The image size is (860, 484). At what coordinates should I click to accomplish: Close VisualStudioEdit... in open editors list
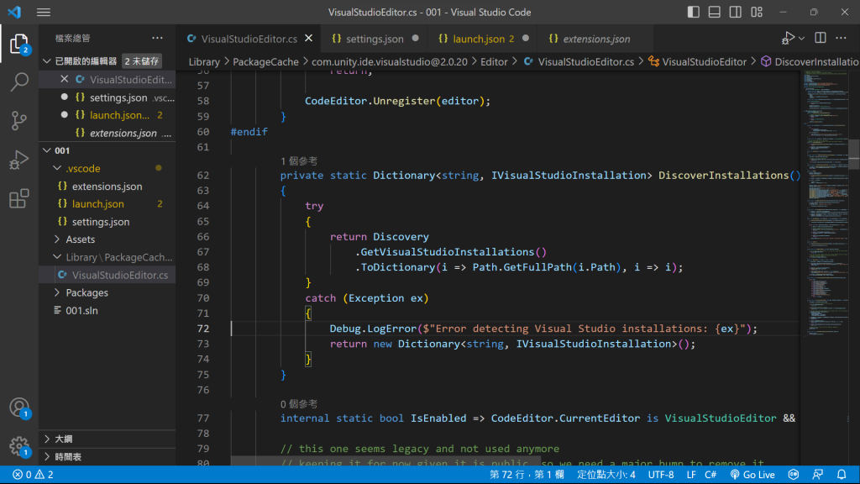tap(64, 79)
